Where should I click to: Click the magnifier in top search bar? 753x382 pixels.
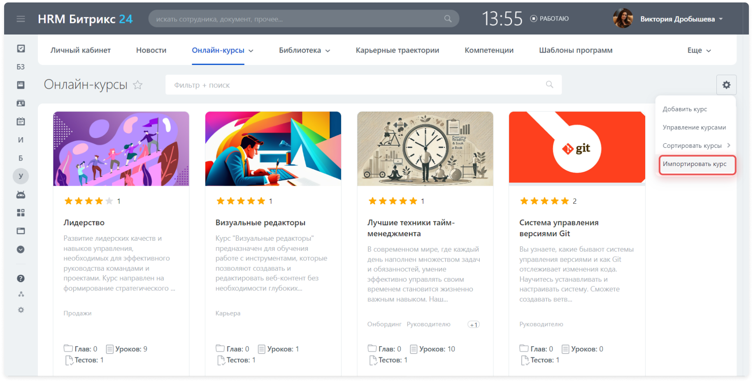pyautogui.click(x=448, y=19)
